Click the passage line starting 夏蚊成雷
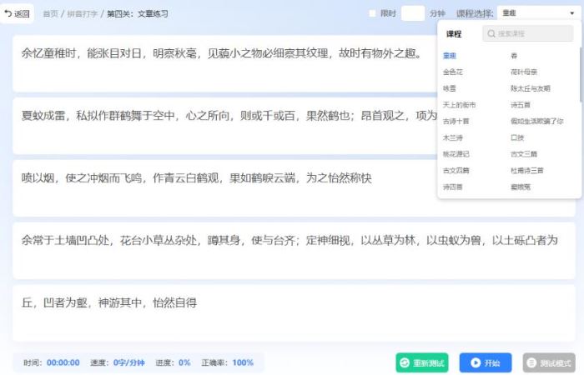The image size is (584, 375). click(x=229, y=116)
